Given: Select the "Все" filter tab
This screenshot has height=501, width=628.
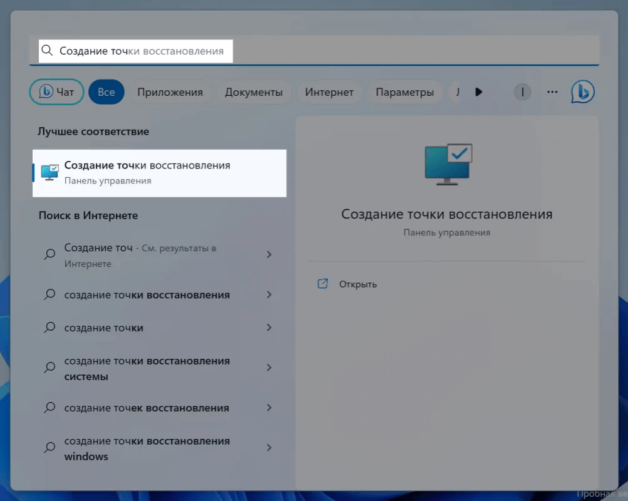Looking at the screenshot, I should click(x=106, y=92).
